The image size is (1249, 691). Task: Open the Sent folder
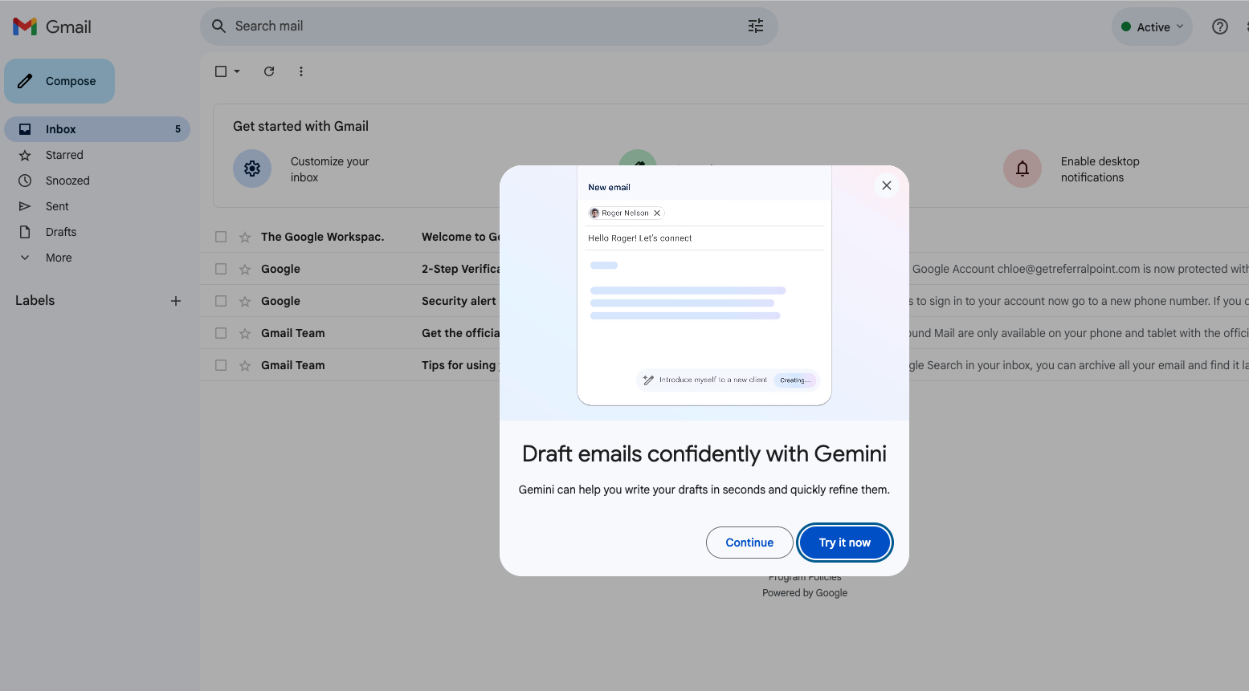pyautogui.click(x=57, y=206)
